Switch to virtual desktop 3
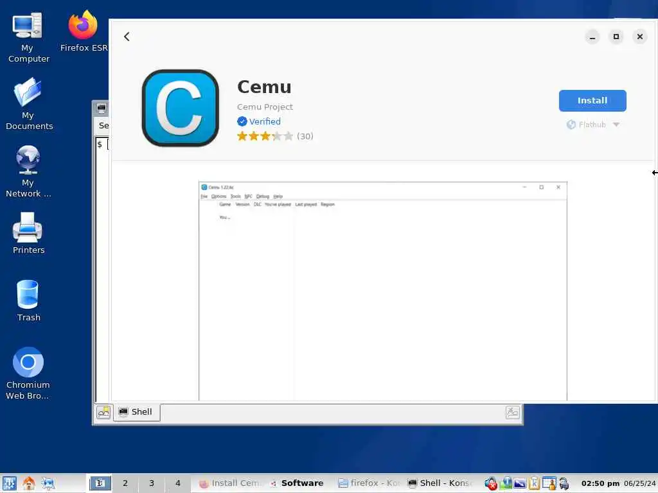Screen dimensions: 658x493 [x=152, y=483]
